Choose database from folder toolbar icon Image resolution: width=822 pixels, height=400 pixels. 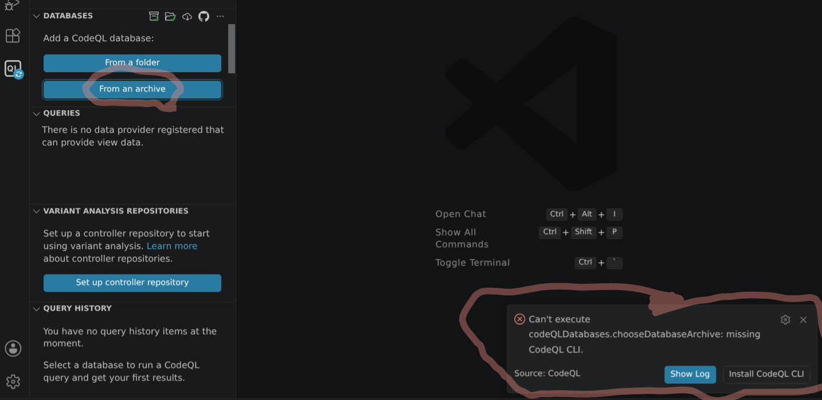pyautogui.click(x=170, y=16)
